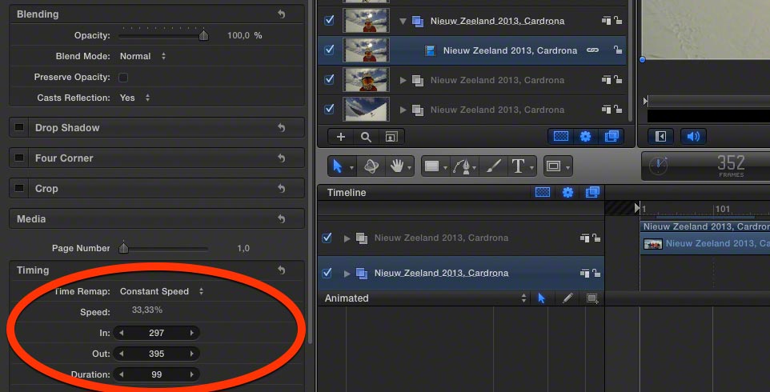The width and height of the screenshot is (770, 392).
Task: Select keyframe edit arrow tool beside Animated
Action: tap(542, 298)
